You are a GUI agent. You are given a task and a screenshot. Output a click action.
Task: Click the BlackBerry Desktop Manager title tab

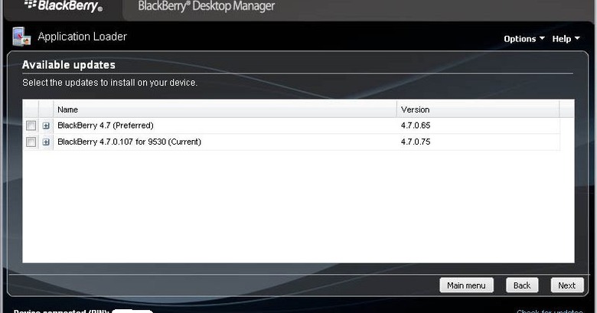(x=206, y=6)
